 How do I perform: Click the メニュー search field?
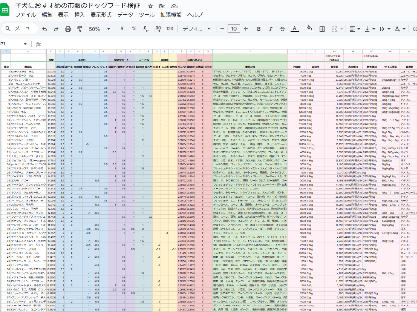click(x=21, y=29)
